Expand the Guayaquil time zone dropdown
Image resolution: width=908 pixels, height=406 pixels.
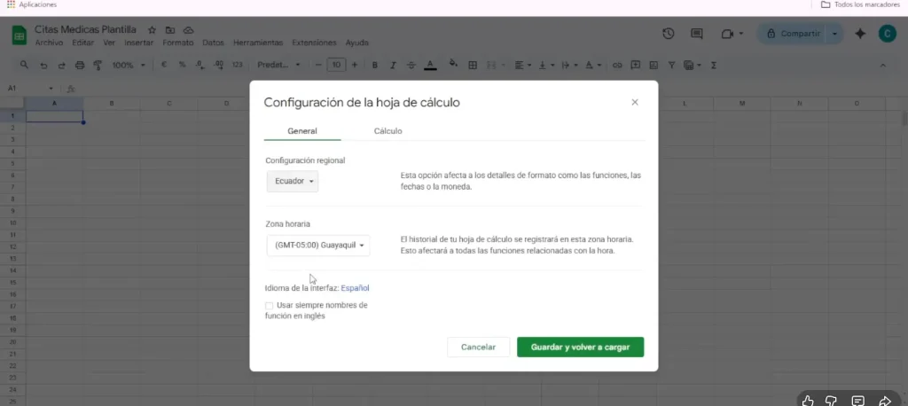pos(318,246)
